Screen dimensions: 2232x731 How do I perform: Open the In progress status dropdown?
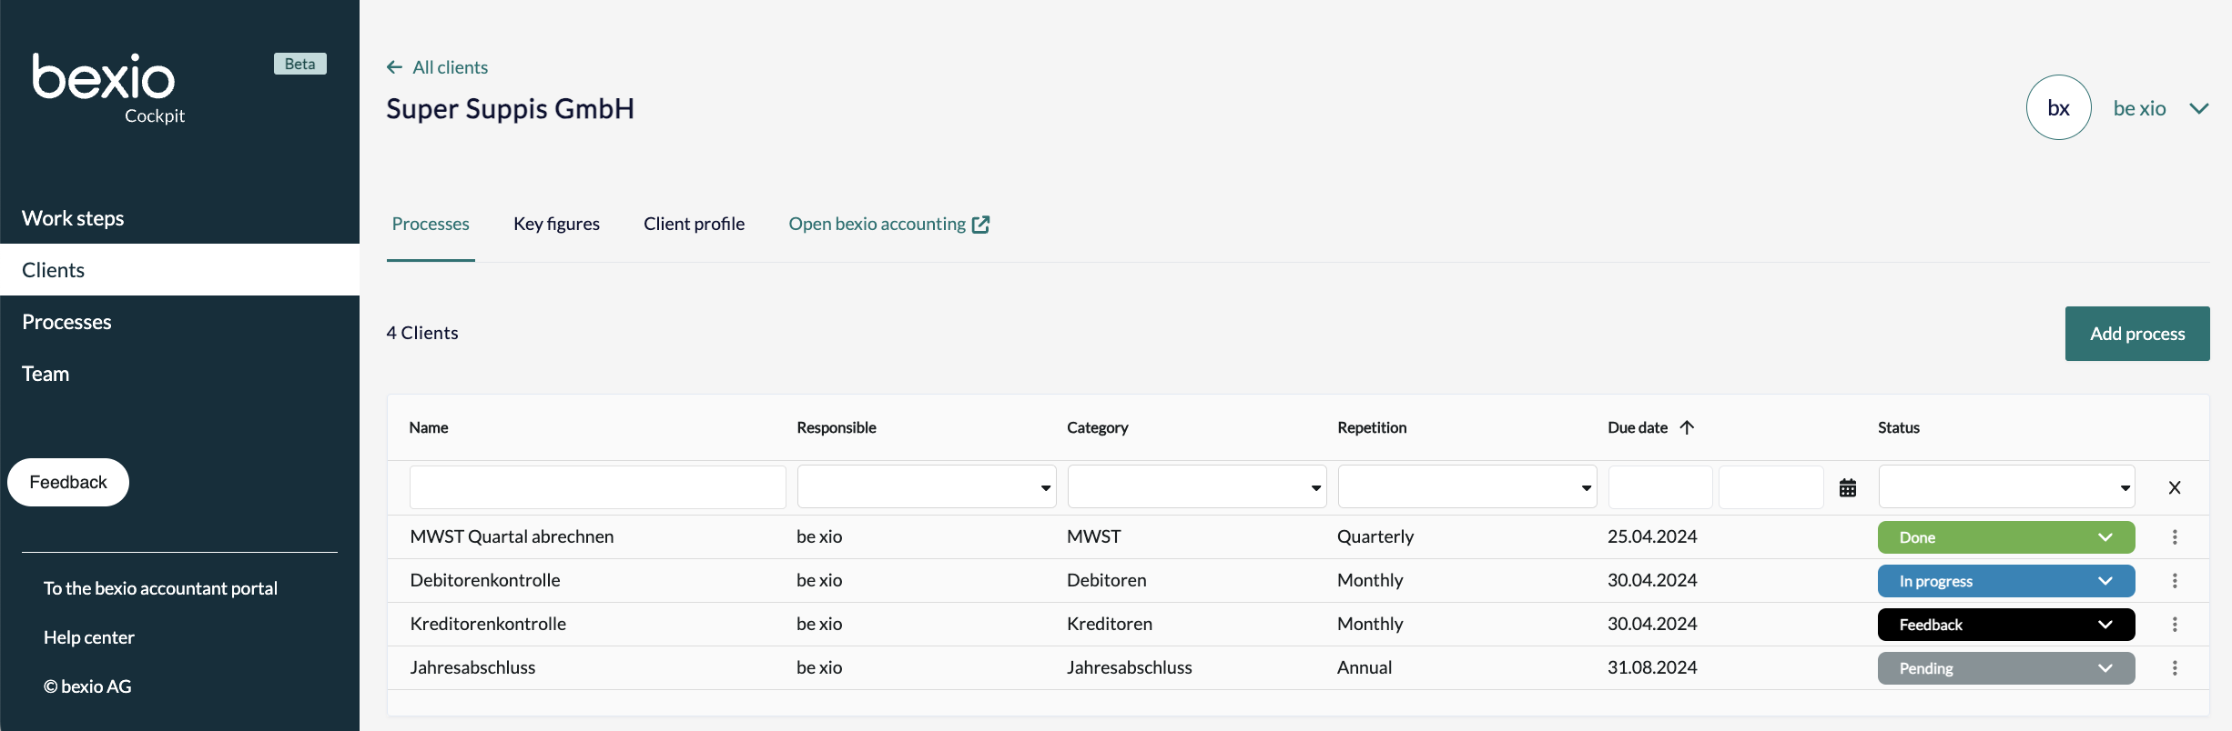point(2005,581)
